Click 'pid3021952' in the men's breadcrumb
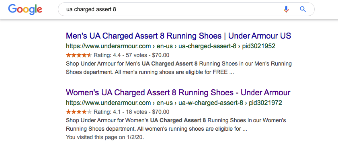 coord(259,46)
